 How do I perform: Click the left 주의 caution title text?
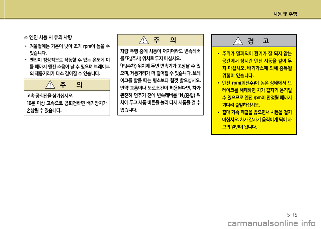pos(71,85)
